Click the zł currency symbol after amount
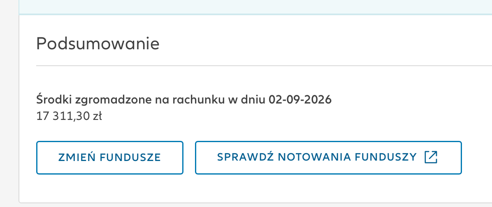492x207 pixels. point(97,117)
